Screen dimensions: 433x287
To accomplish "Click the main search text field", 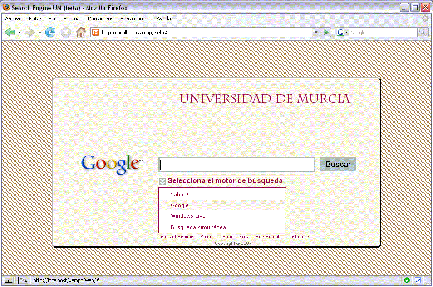I will pos(236,165).
